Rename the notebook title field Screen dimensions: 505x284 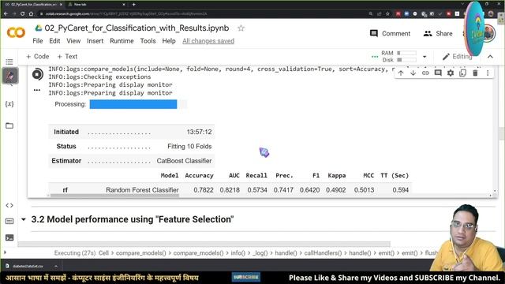click(x=137, y=28)
